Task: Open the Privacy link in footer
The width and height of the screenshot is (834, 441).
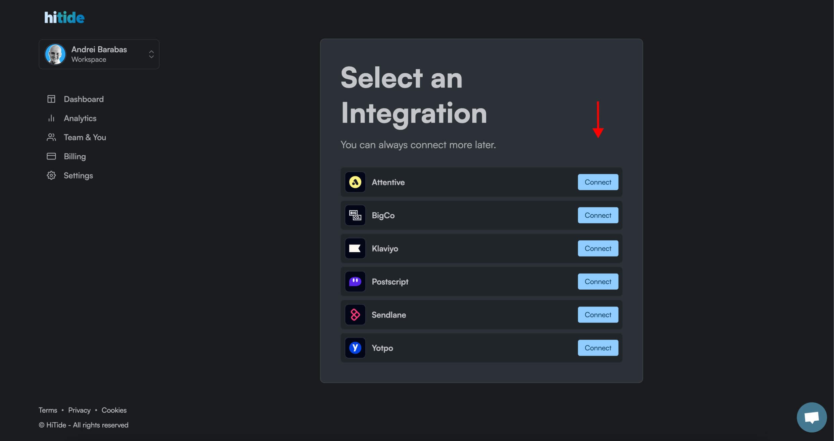Action: click(x=79, y=410)
